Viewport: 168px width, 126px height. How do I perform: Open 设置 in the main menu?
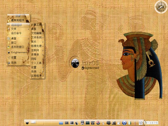click(x=14, y=58)
